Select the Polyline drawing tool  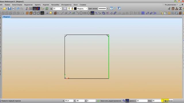point(66,13)
